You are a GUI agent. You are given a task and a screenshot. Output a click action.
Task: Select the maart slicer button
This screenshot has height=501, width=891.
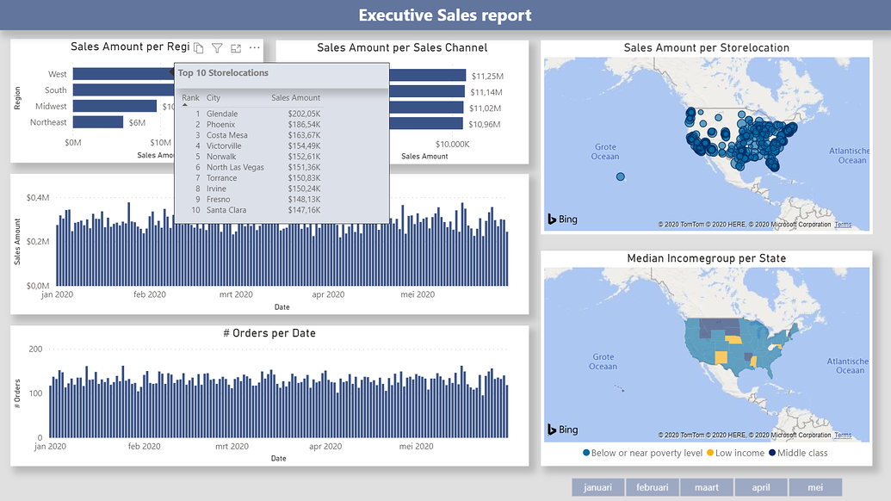point(707,486)
